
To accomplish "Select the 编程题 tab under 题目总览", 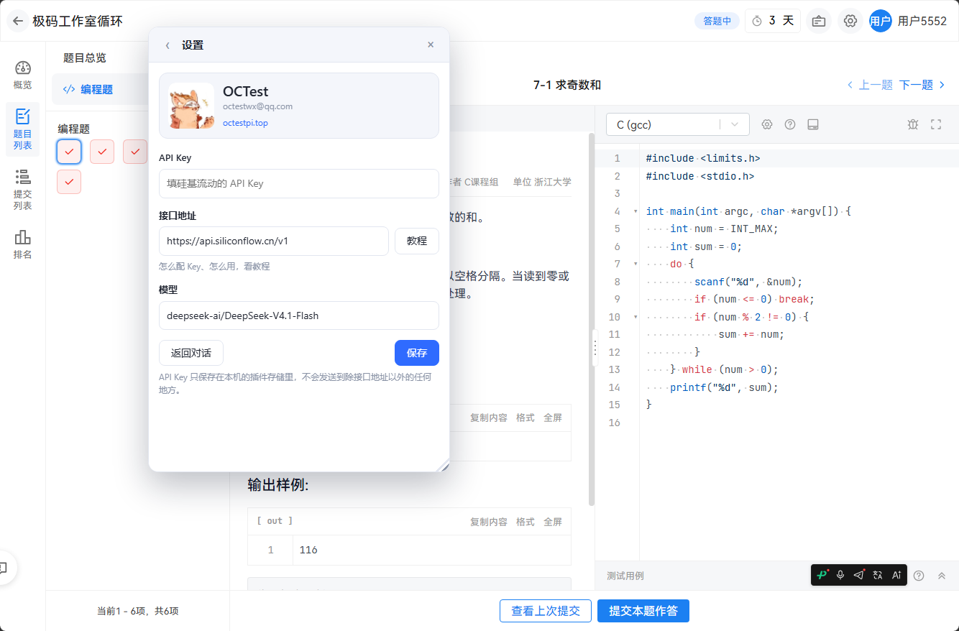I will tap(97, 90).
